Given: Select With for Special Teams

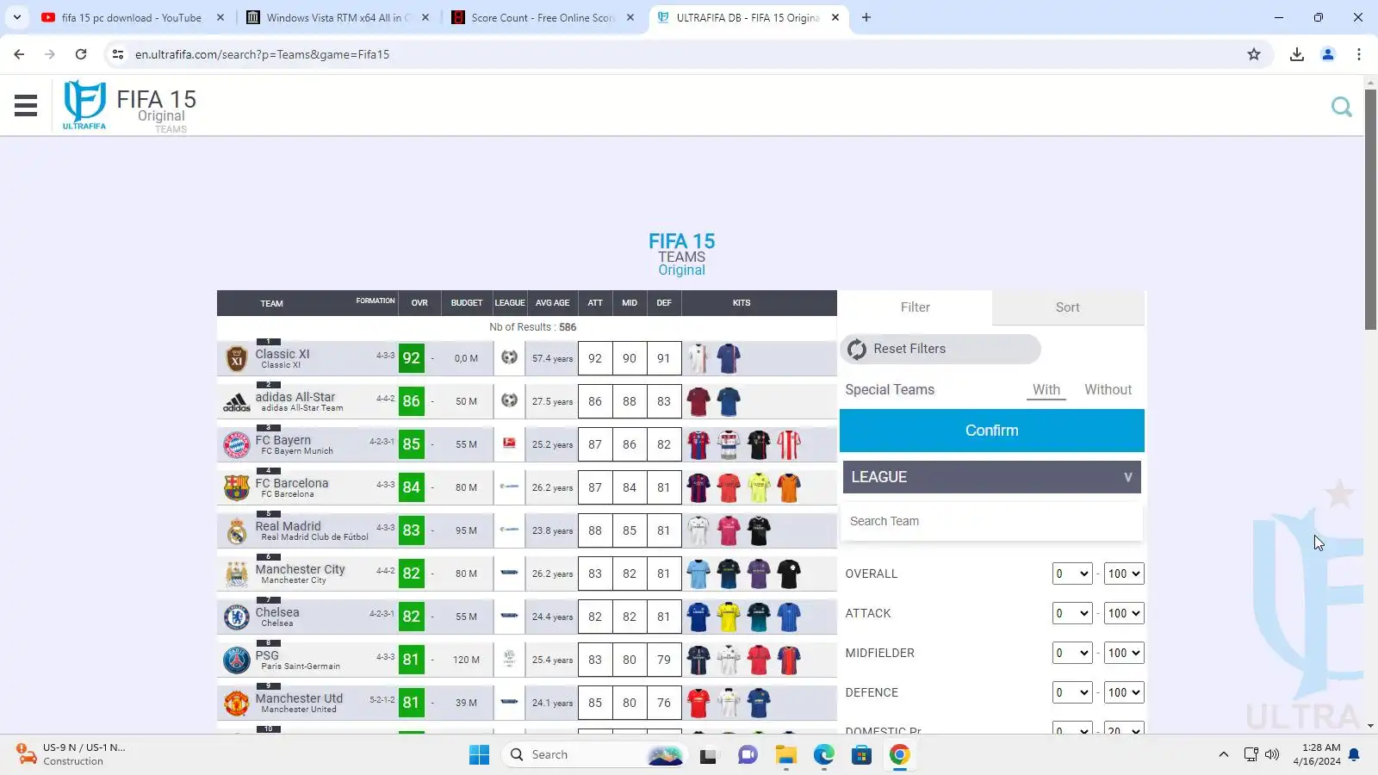Looking at the screenshot, I should (x=1046, y=390).
